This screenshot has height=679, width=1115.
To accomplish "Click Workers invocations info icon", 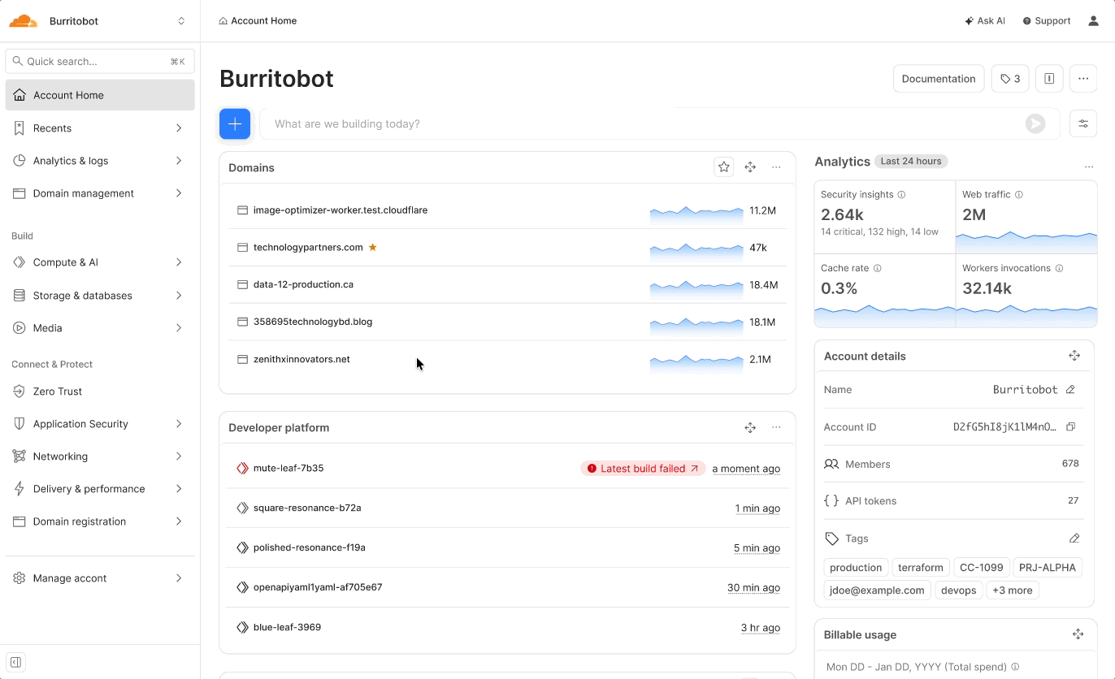I will 1059,268.
